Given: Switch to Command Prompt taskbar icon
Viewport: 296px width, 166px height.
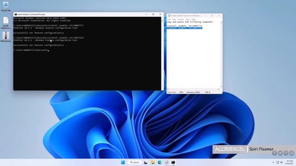Looking at the screenshot, I should pos(173,162).
